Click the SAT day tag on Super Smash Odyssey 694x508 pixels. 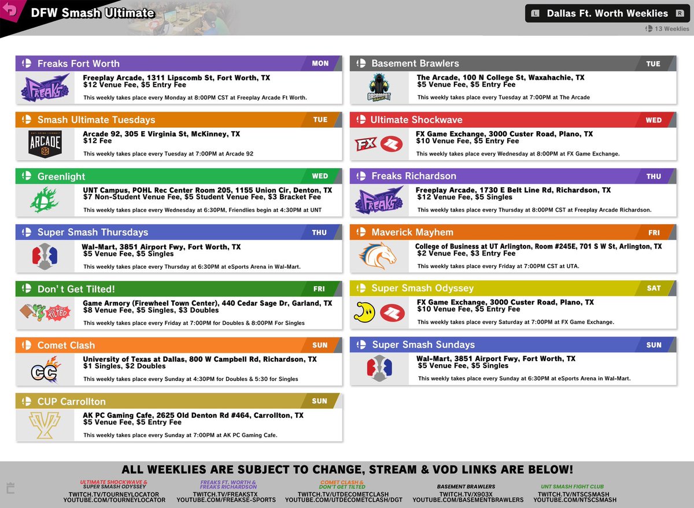pos(654,288)
